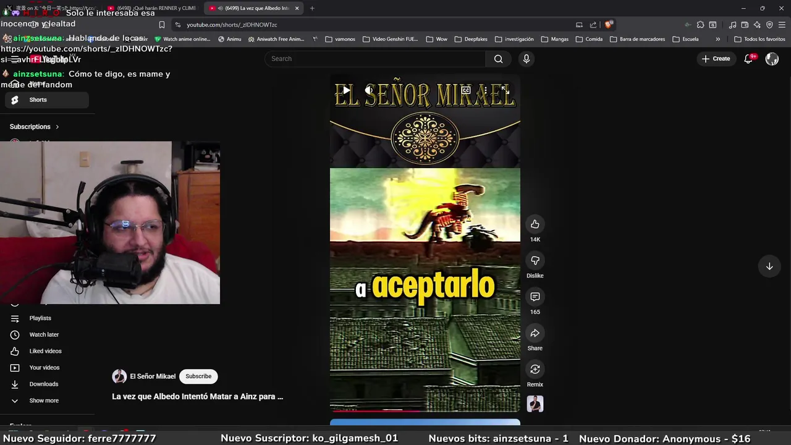791x445 pixels.
Task: Open Aniwatch Free Anime bookmark
Action: (276, 39)
